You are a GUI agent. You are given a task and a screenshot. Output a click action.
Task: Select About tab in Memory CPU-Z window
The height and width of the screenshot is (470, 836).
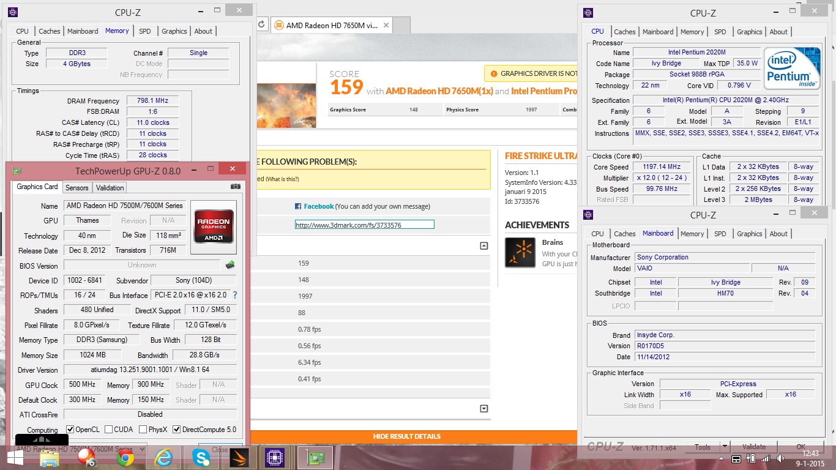coord(204,31)
